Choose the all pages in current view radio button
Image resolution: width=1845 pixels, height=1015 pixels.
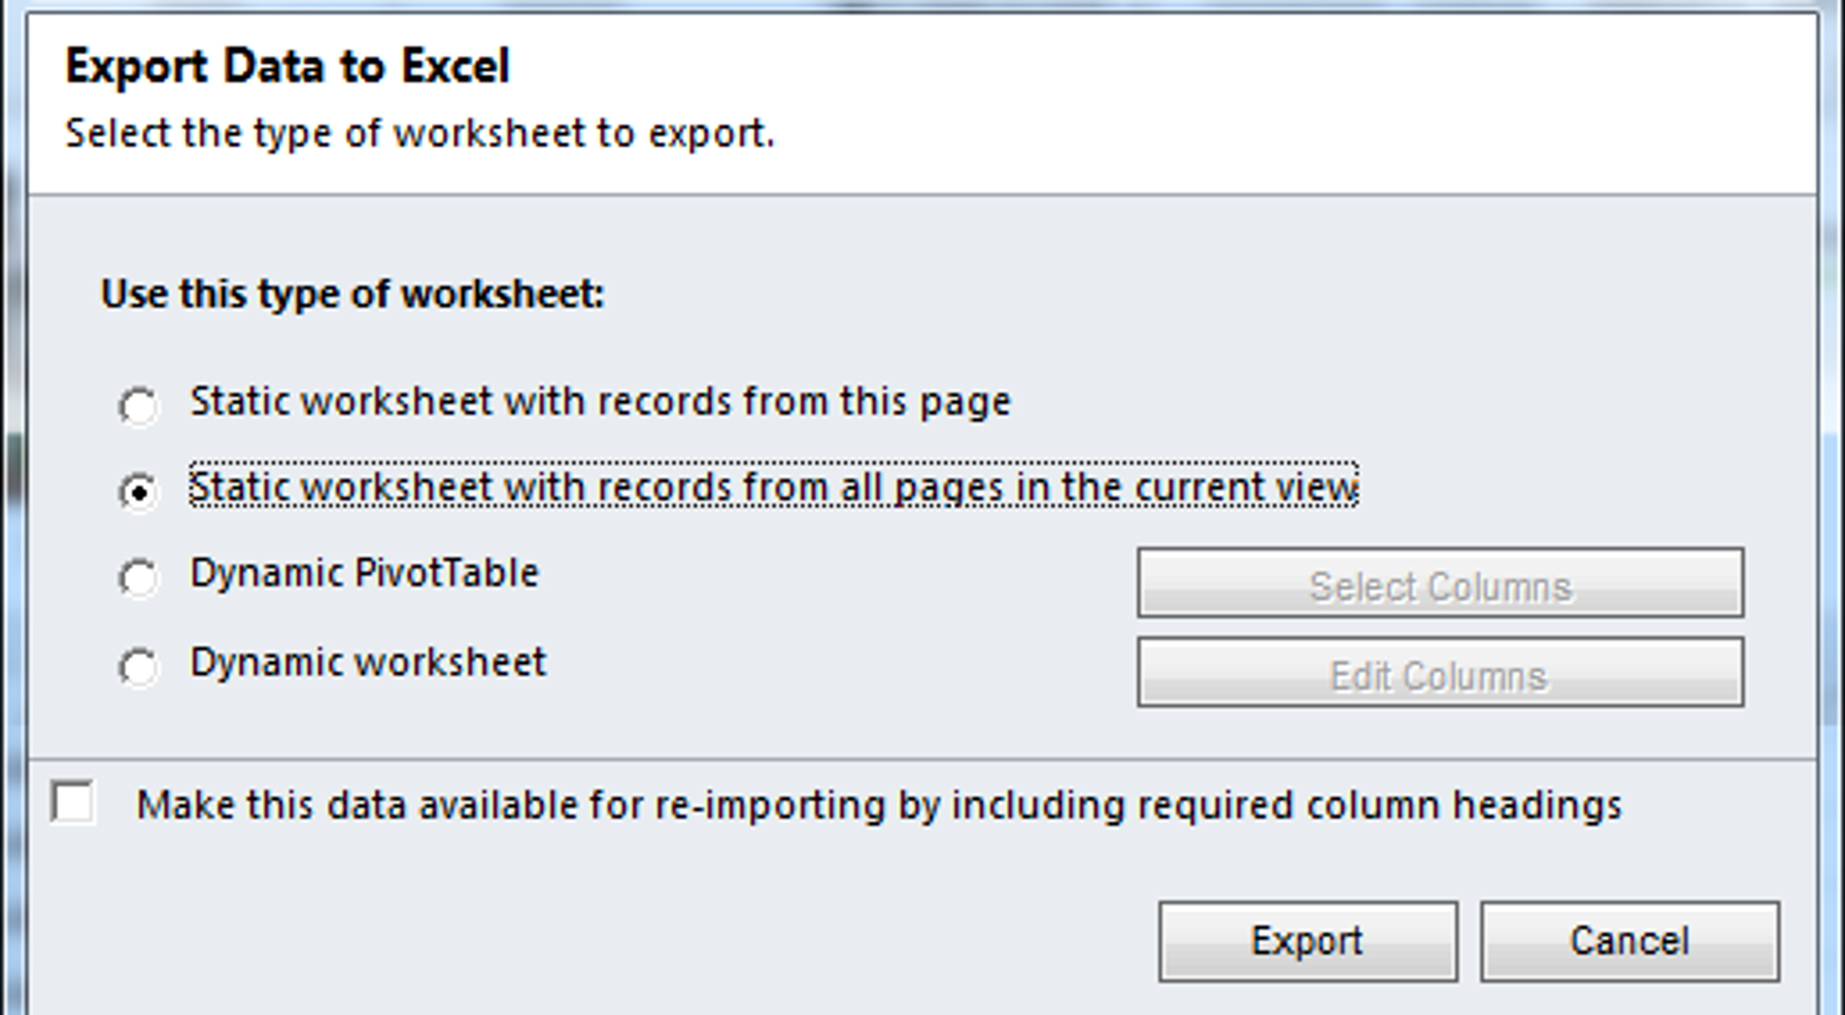click(x=139, y=491)
